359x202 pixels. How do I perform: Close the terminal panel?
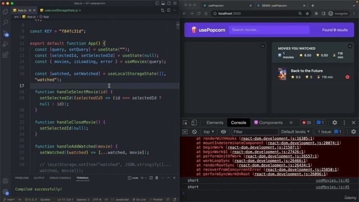pyautogui.click(x=174, y=178)
